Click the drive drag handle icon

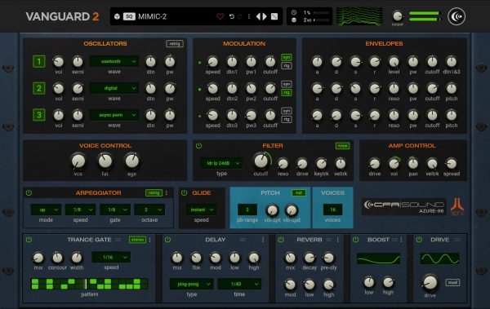coord(457,240)
